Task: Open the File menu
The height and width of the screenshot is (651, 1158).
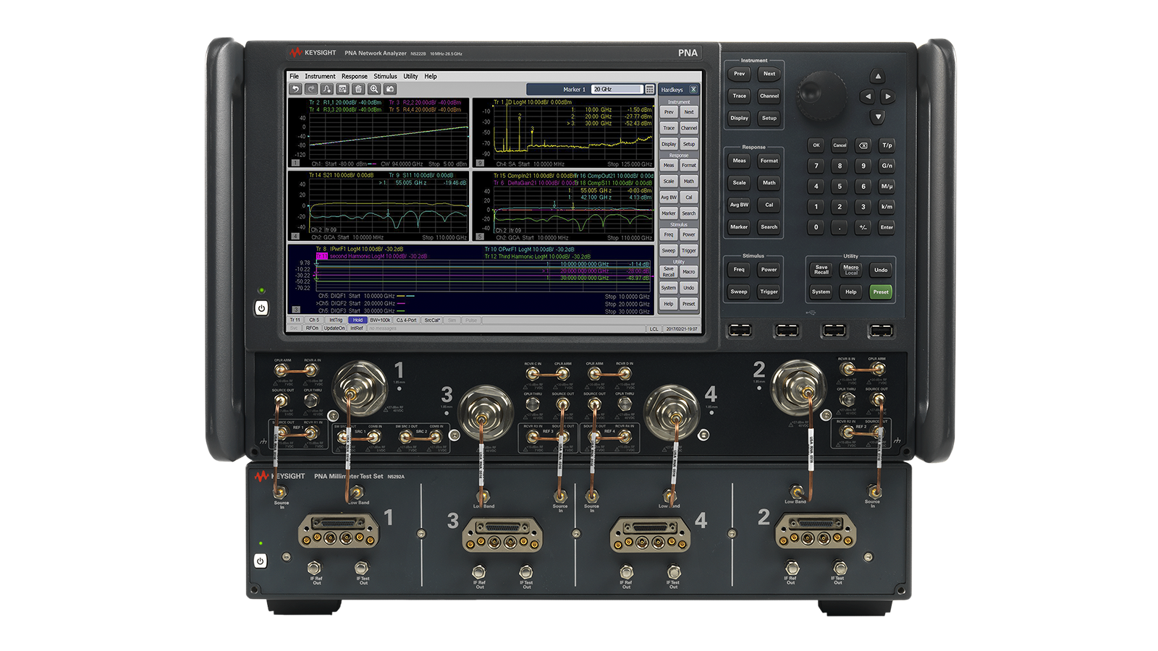Action: [294, 76]
